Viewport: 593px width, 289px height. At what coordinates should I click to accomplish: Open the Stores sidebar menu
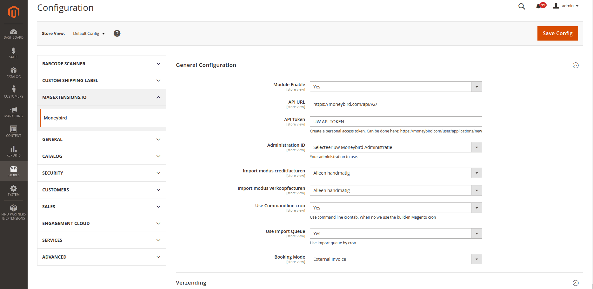tap(14, 171)
